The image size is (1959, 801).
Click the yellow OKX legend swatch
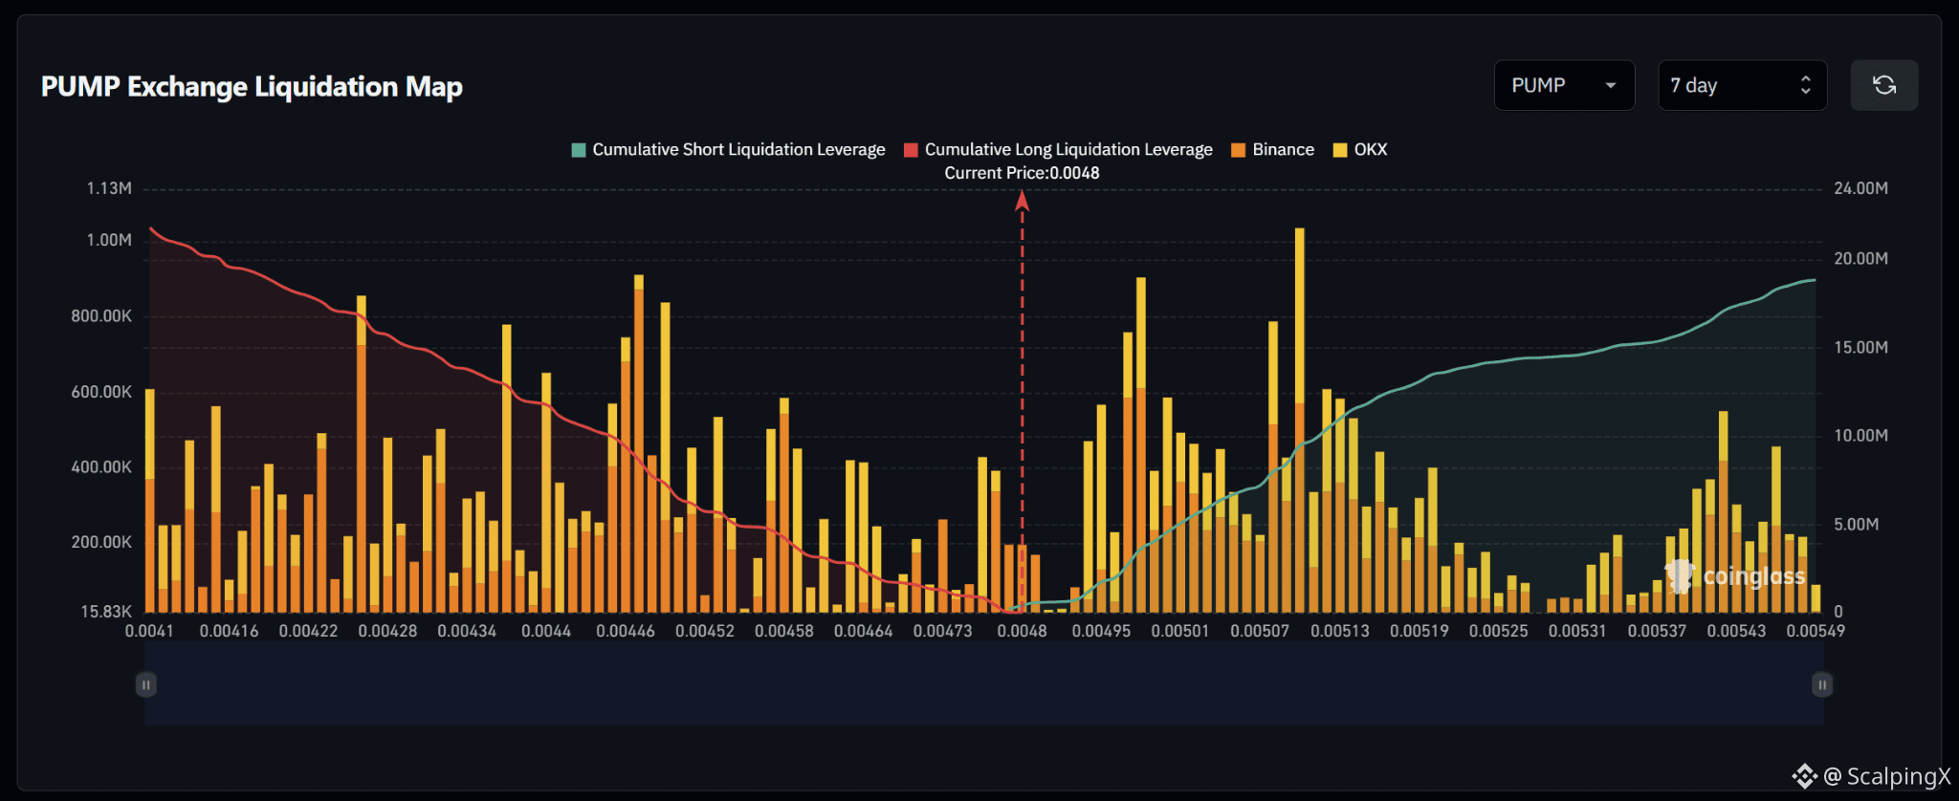coord(1339,150)
